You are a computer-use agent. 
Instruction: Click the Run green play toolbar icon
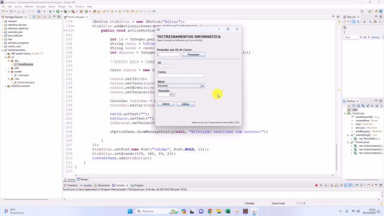58,11
